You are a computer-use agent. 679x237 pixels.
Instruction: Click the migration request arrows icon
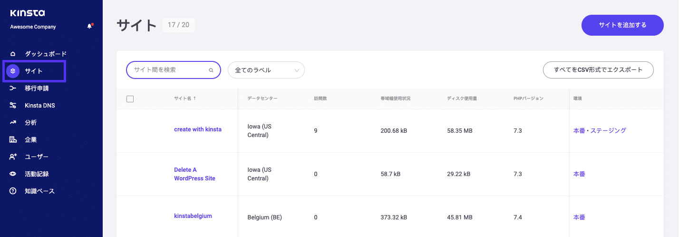(x=13, y=88)
